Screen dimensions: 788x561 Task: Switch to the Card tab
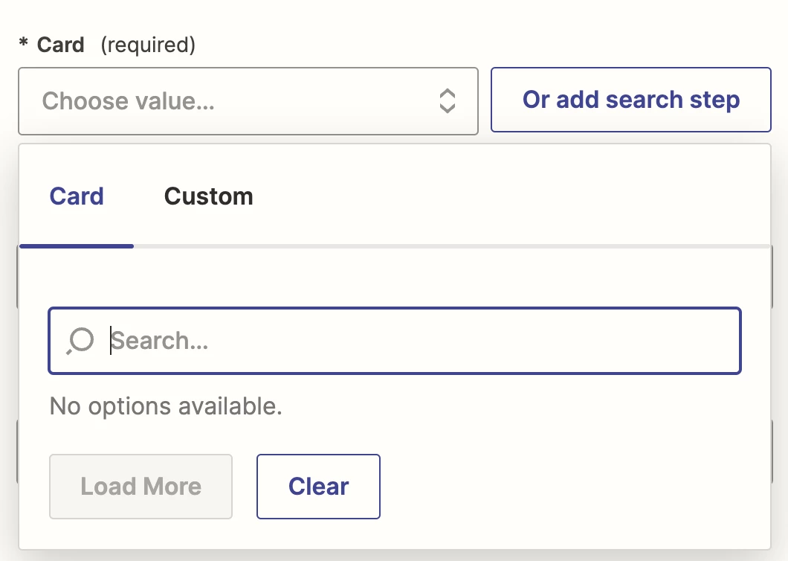tap(77, 196)
